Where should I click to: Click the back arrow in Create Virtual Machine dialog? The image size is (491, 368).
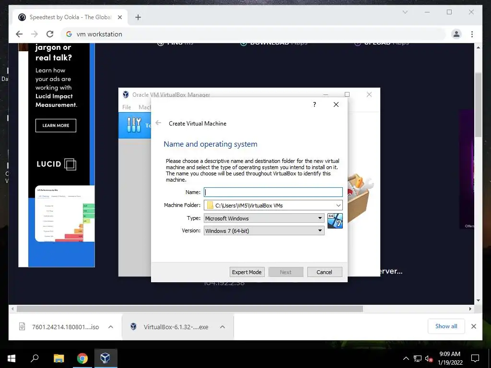[158, 123]
